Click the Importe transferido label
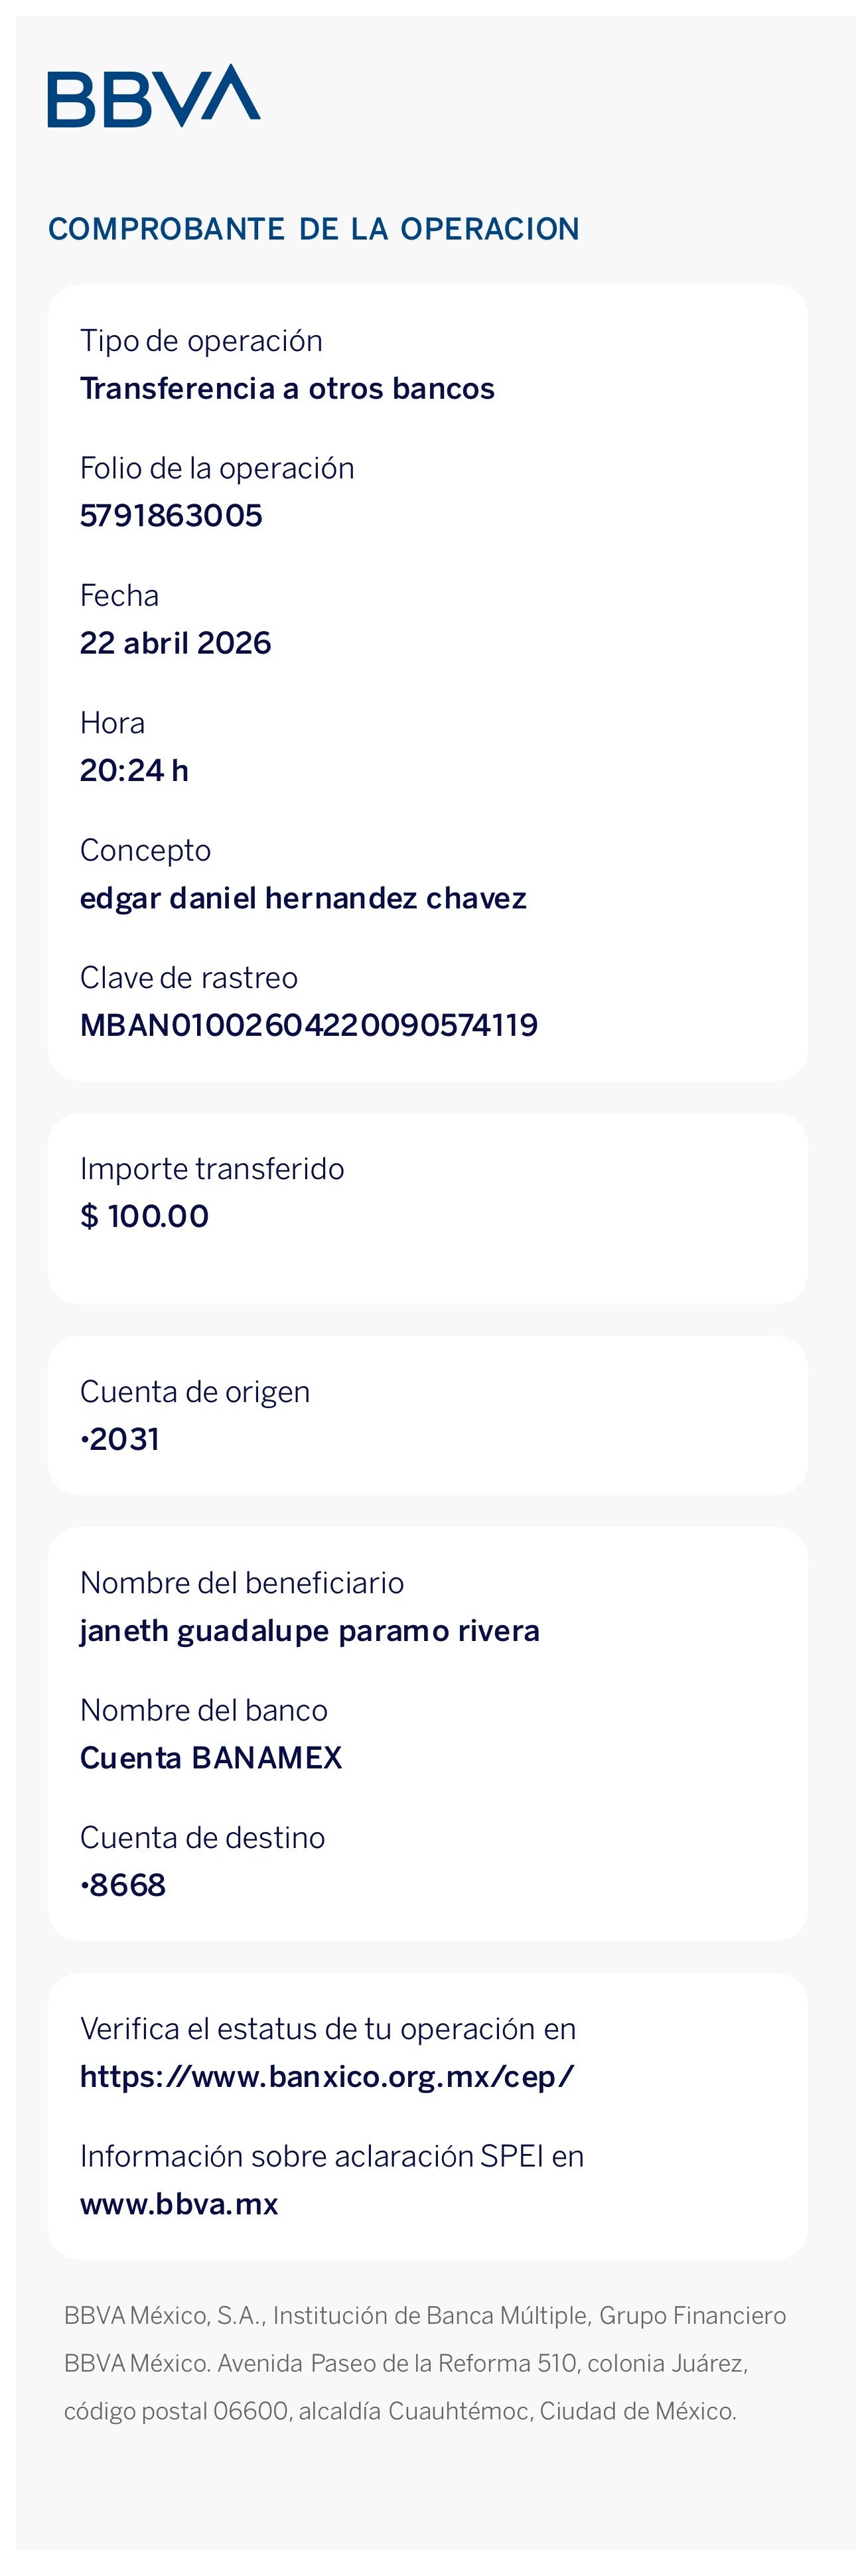 click(x=212, y=1169)
